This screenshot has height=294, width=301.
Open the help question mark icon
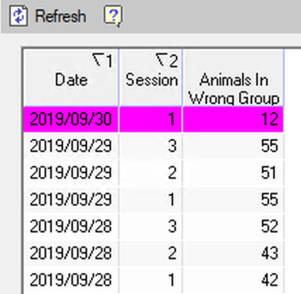pyautogui.click(x=113, y=16)
